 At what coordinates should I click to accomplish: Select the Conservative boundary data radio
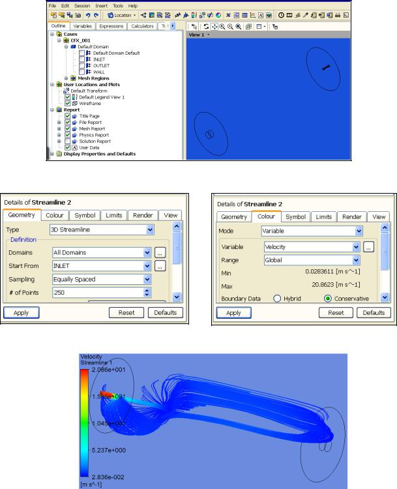(327, 299)
